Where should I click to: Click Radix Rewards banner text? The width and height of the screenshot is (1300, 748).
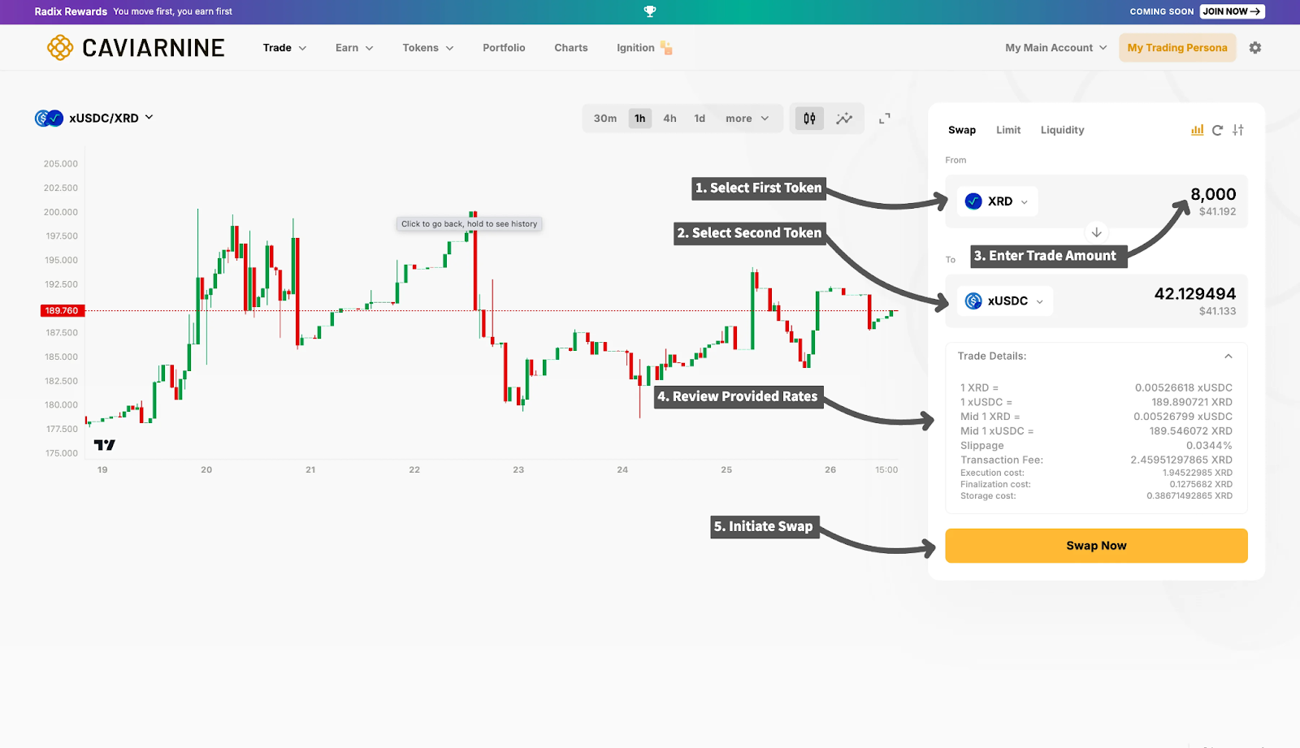pyautogui.click(x=71, y=11)
